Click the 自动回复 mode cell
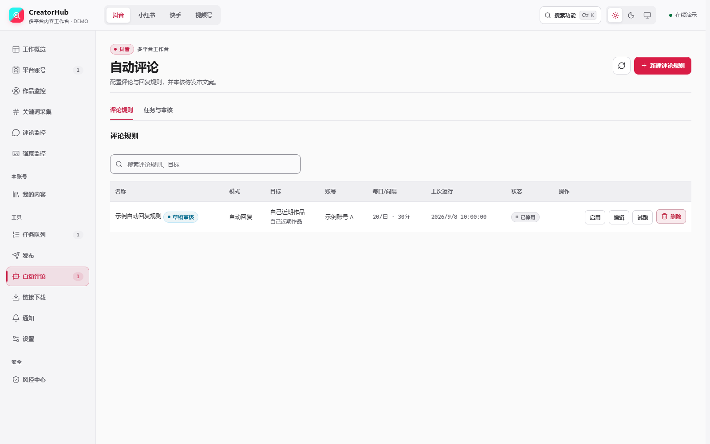The width and height of the screenshot is (710, 444). 241,217
